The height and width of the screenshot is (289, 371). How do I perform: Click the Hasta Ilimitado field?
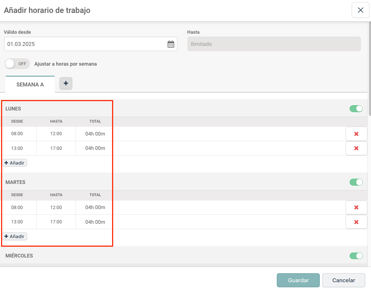(274, 44)
